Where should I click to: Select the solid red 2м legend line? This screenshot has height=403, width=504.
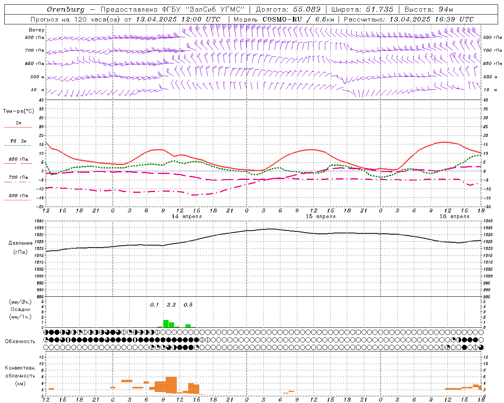(x=18, y=127)
